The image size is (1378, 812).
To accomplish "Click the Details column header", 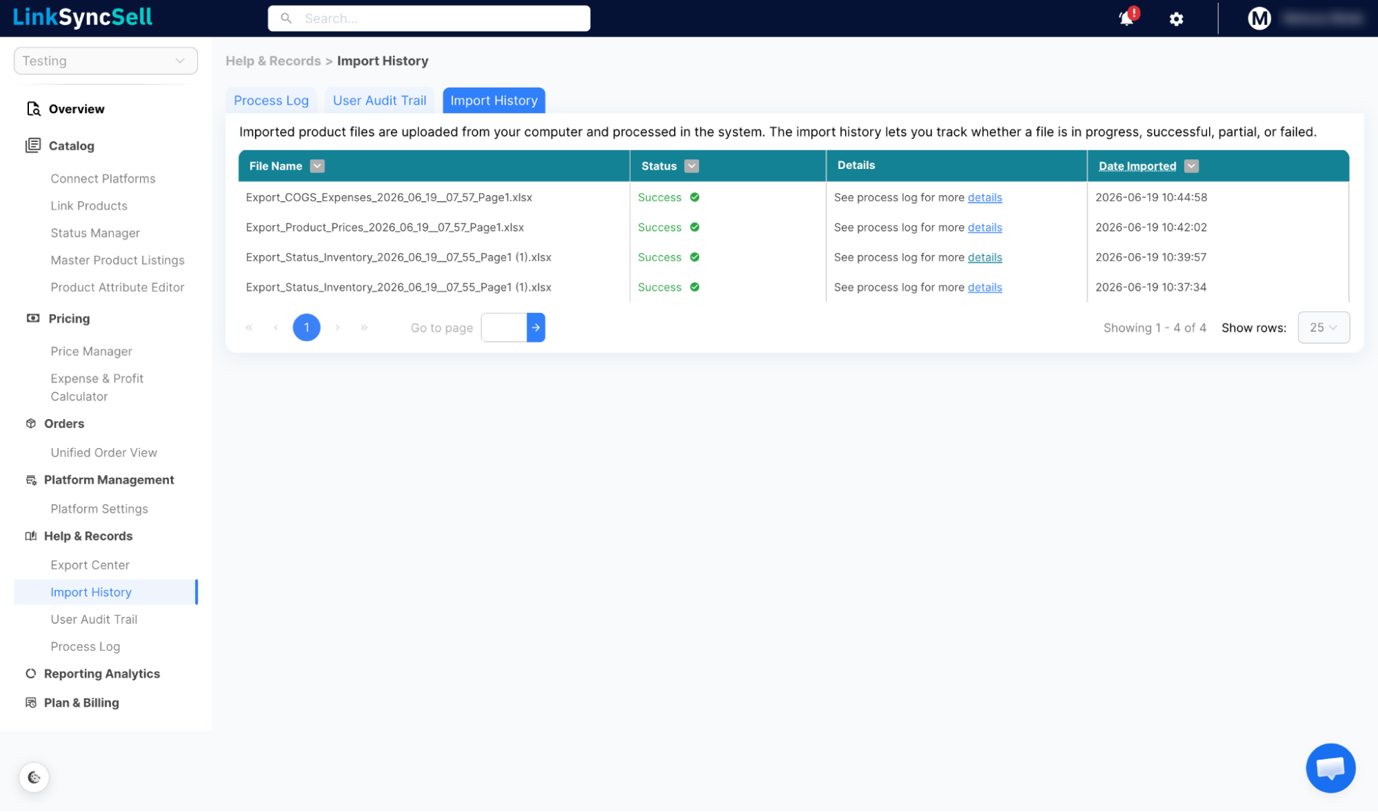I will point(856,165).
